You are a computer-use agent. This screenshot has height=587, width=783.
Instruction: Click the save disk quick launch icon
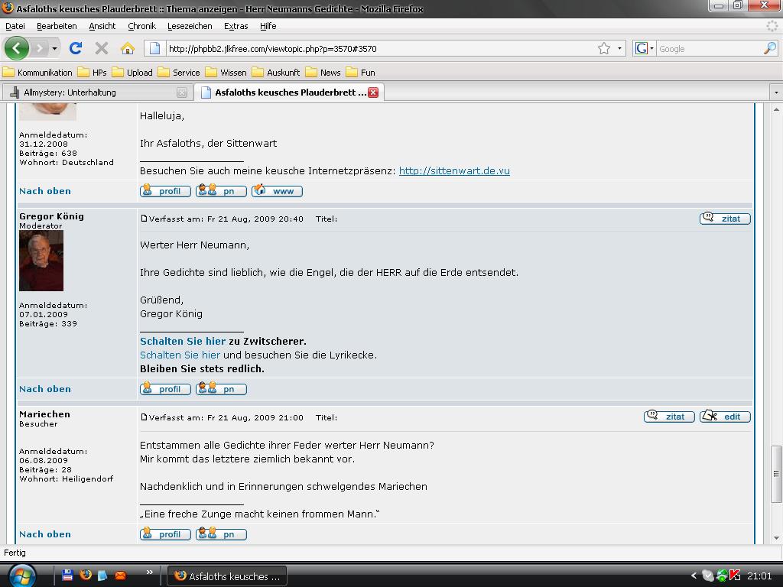pos(67,576)
